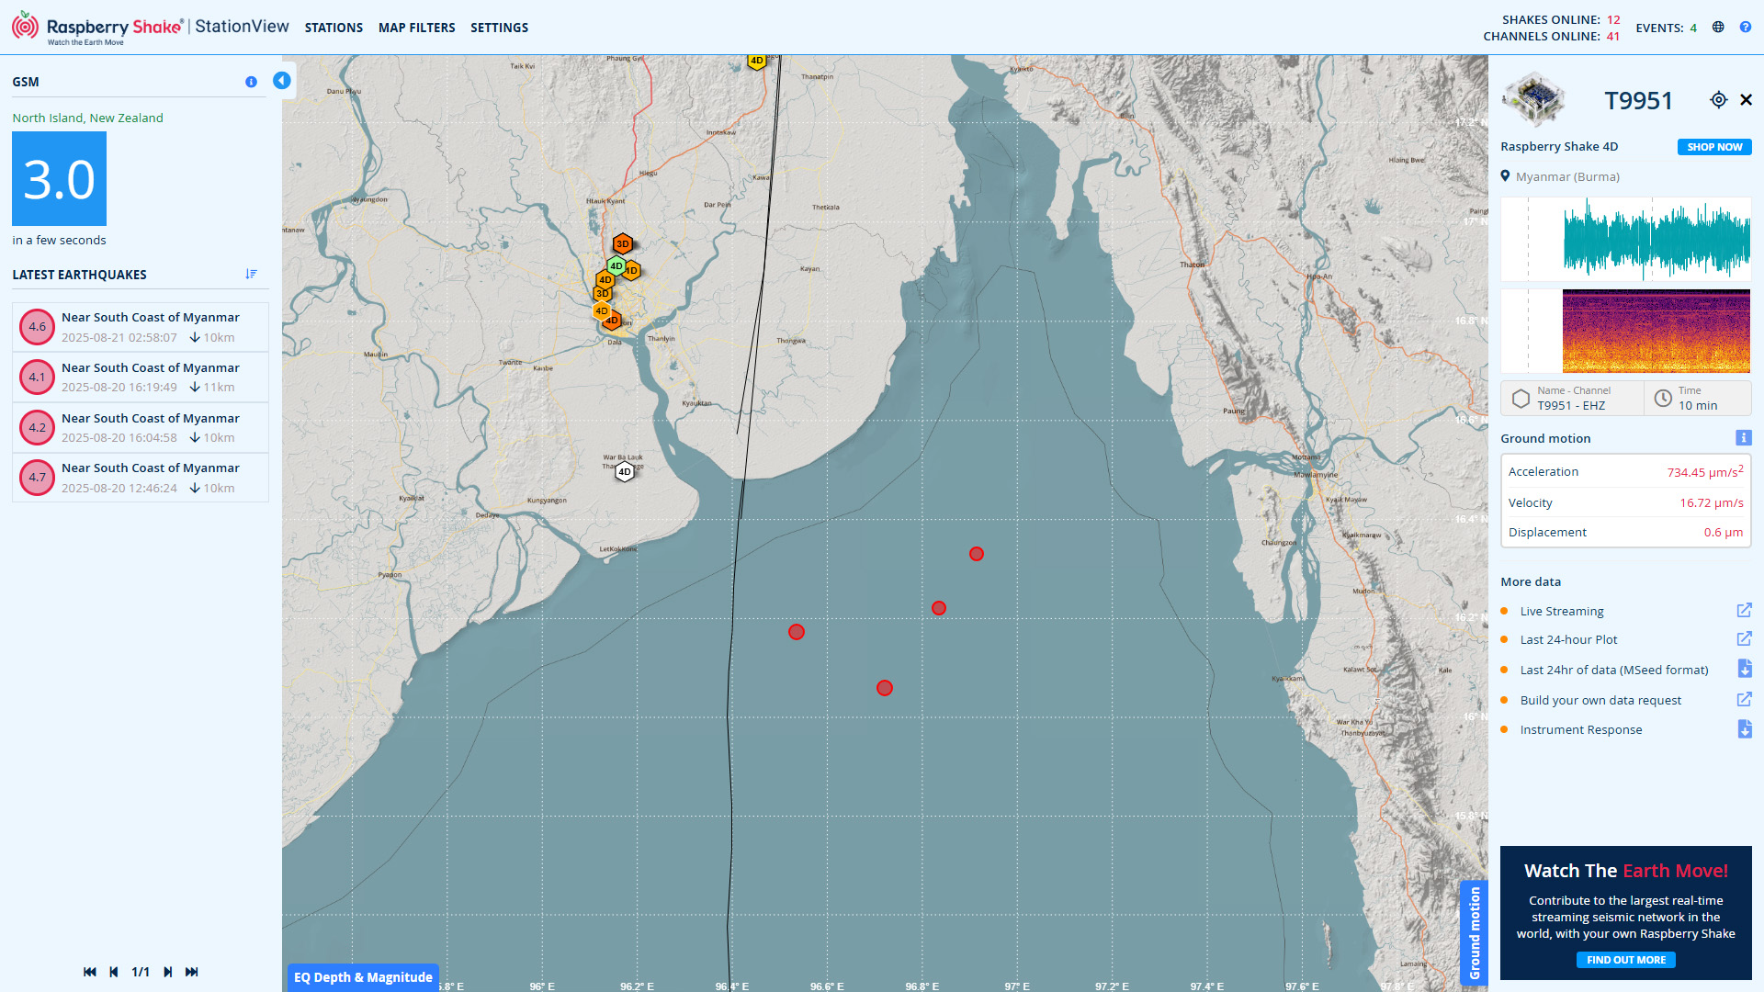
Task: Click the Last 24-hour Plot link text
Action: [x=1568, y=640]
